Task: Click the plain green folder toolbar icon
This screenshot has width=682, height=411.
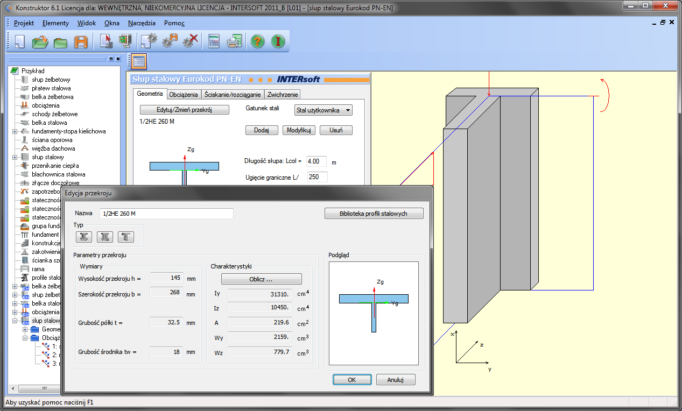Action: coord(60,41)
